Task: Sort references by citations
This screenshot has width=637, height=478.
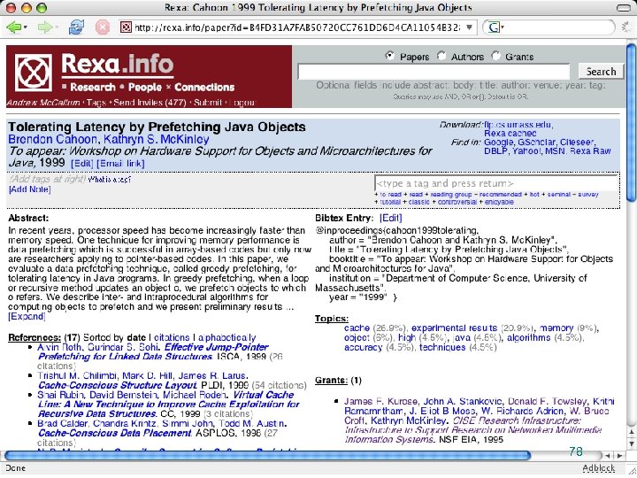Action: pyautogui.click(x=172, y=338)
